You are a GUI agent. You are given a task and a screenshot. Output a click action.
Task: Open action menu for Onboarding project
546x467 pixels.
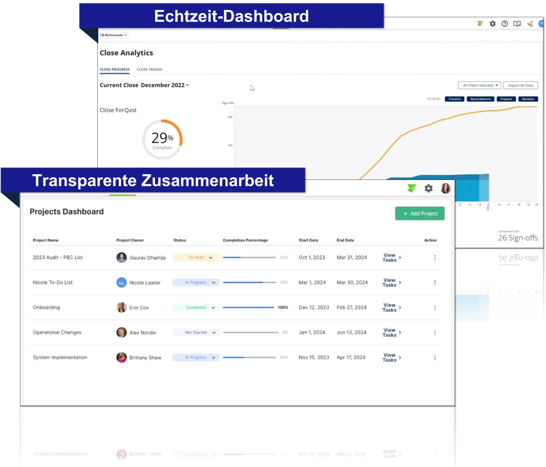coord(435,307)
